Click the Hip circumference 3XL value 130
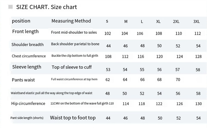Viewport: 207px width, 128px height. tap(198, 104)
